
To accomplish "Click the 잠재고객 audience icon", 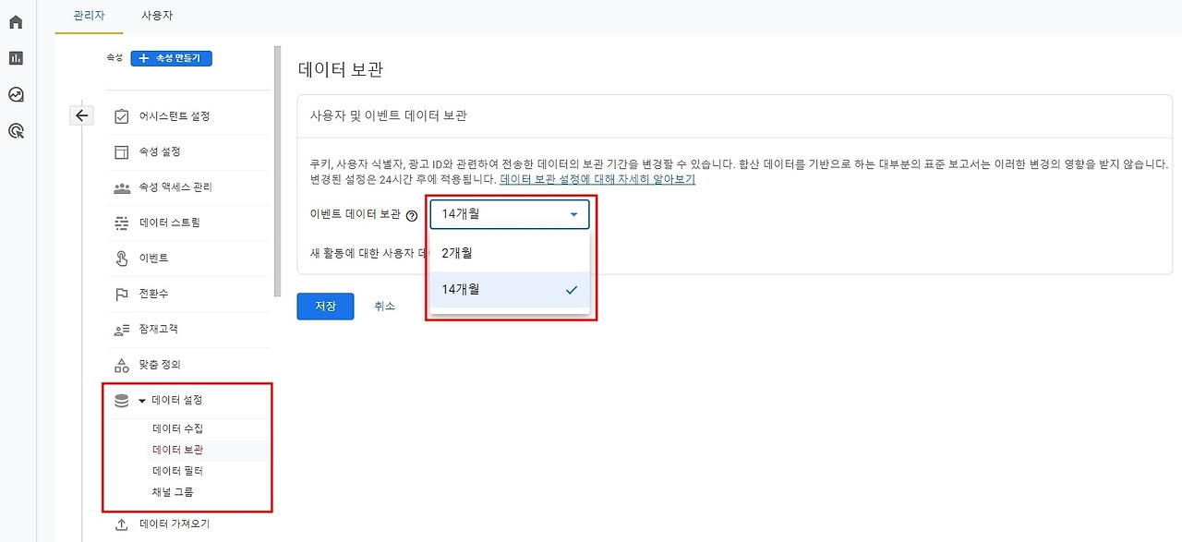I will 121,329.
